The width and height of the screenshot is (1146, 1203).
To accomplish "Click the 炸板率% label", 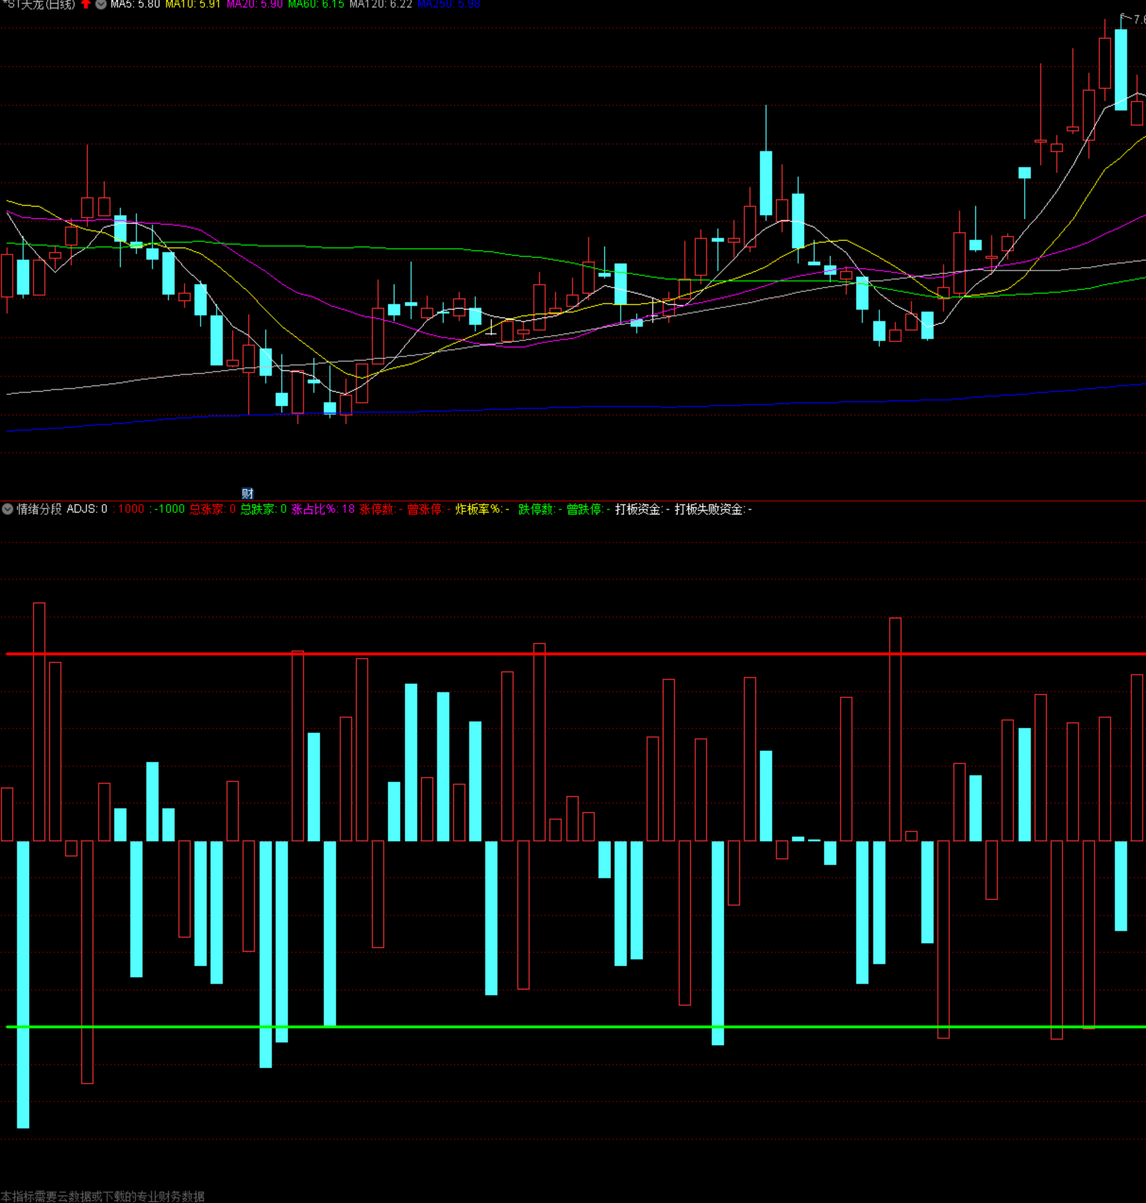I will tap(482, 509).
